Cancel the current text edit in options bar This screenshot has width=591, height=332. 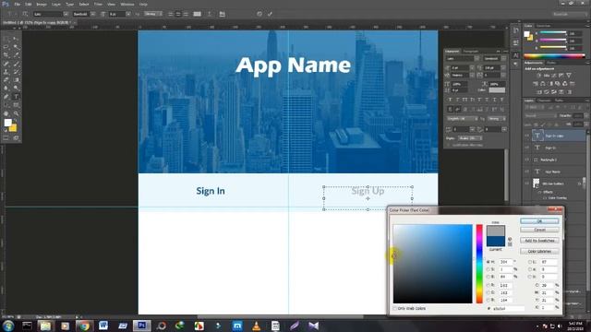tap(259, 14)
